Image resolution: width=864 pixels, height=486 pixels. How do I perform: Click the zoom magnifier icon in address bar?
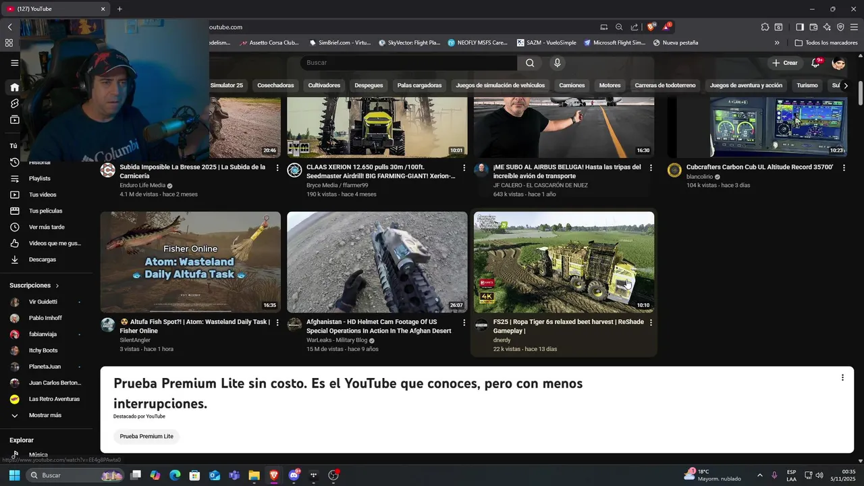click(x=619, y=27)
